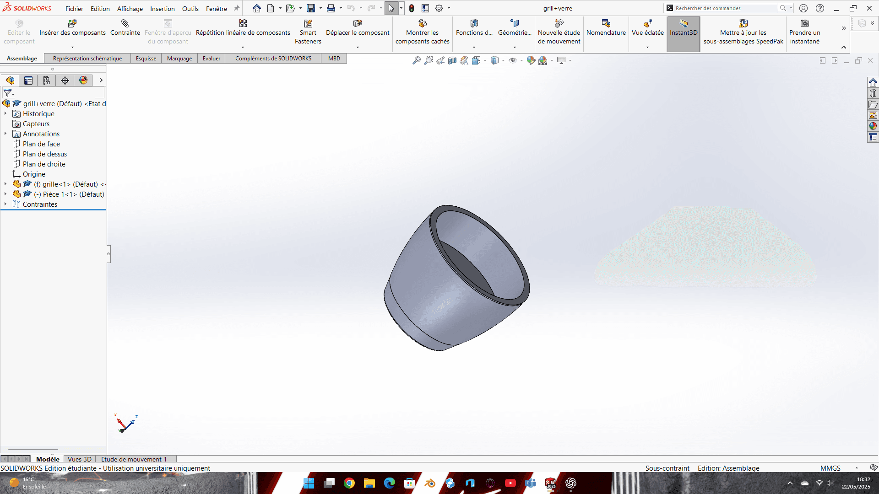
Task: Click Mettre à jour sous-assemblages SpeedPak
Action: click(x=743, y=32)
